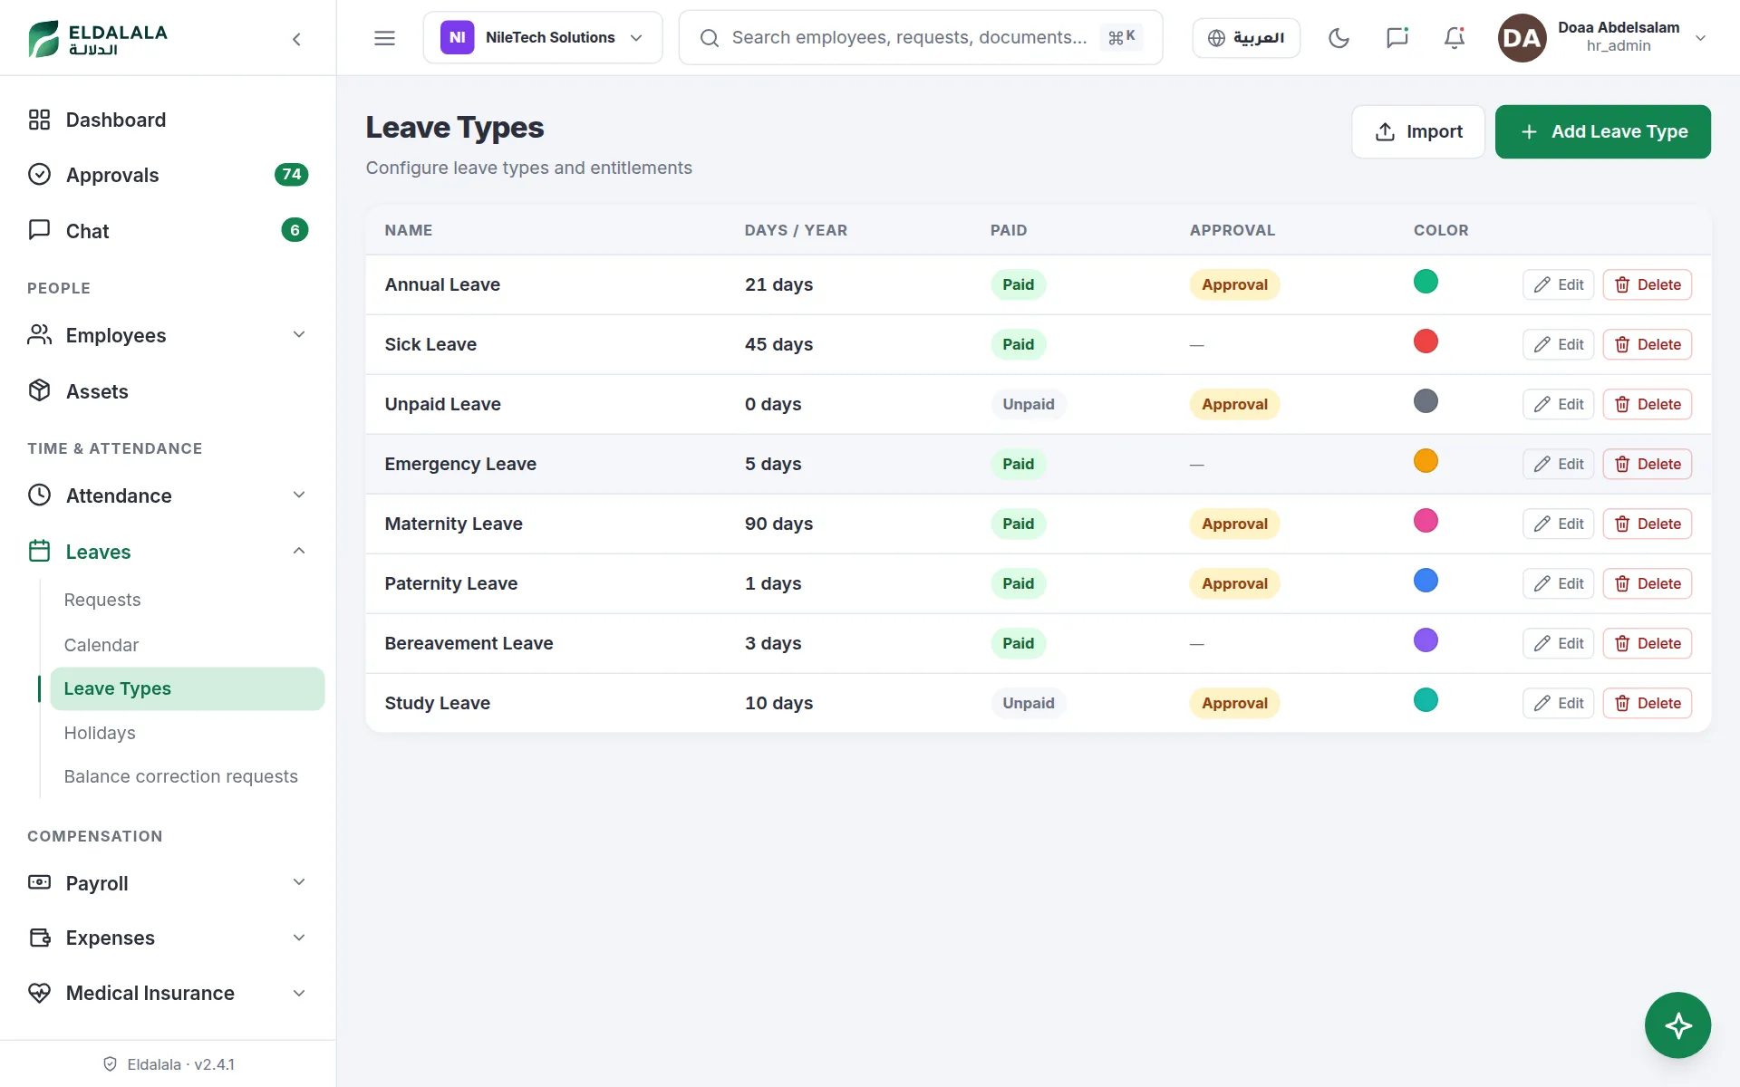The height and width of the screenshot is (1087, 1740).
Task: Click Add Leave Type button
Action: pos(1602,131)
